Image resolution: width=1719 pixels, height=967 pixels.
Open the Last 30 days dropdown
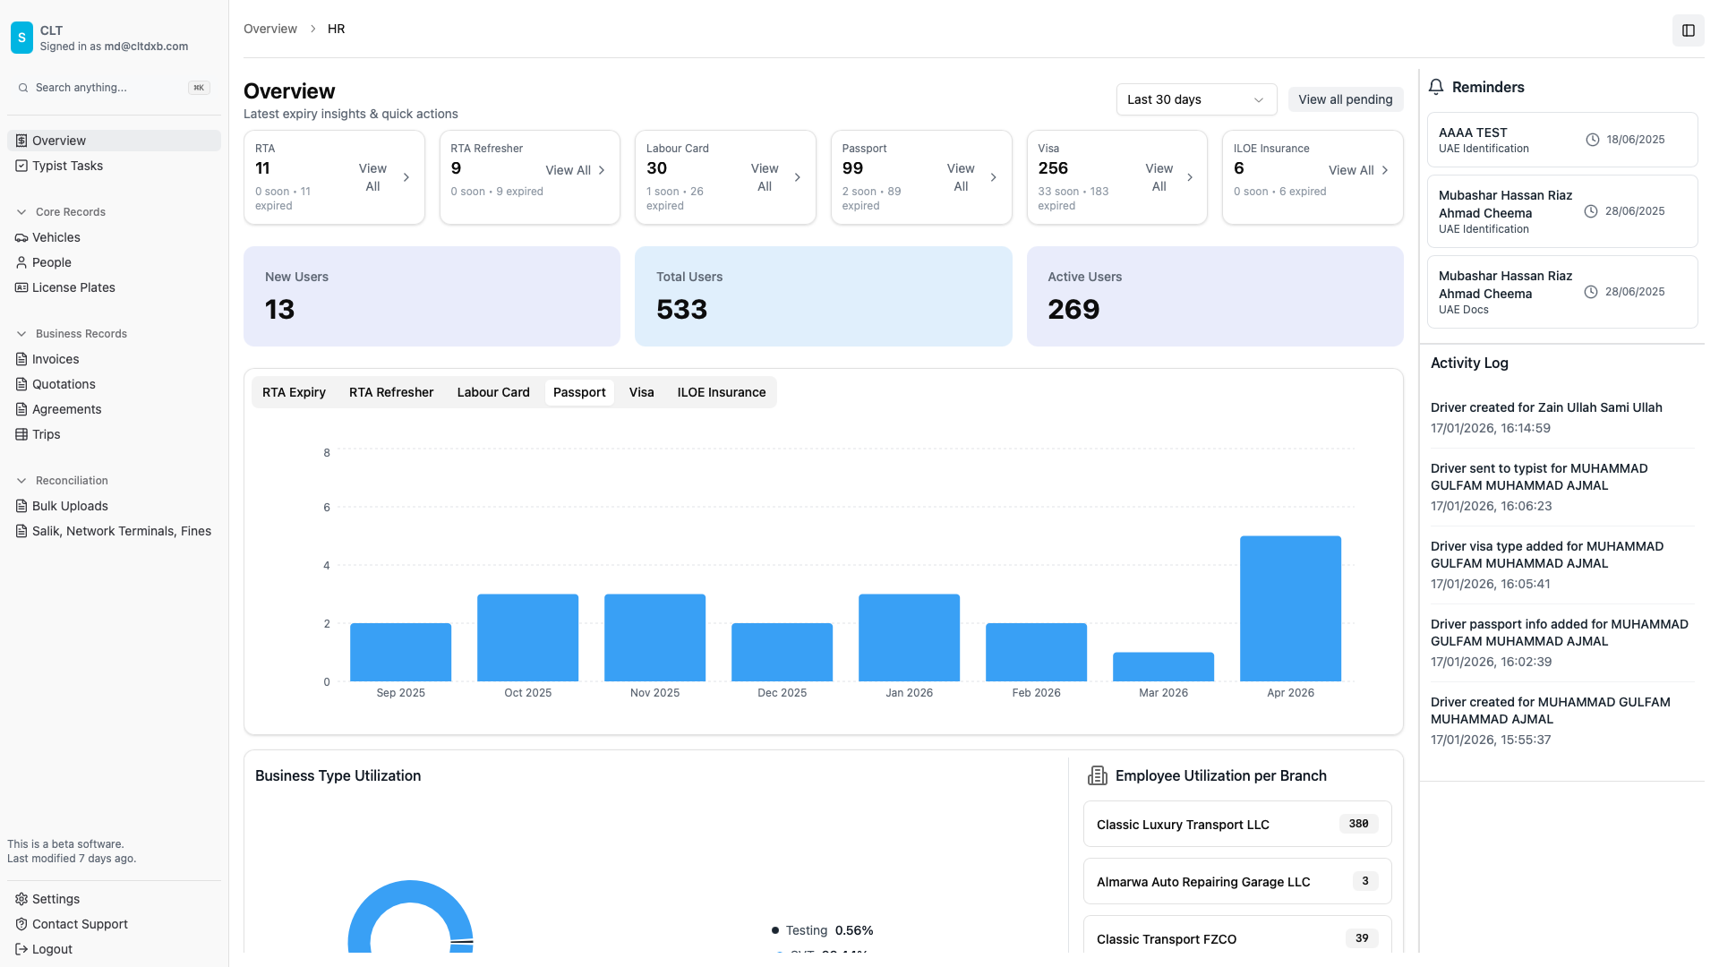tap(1195, 99)
